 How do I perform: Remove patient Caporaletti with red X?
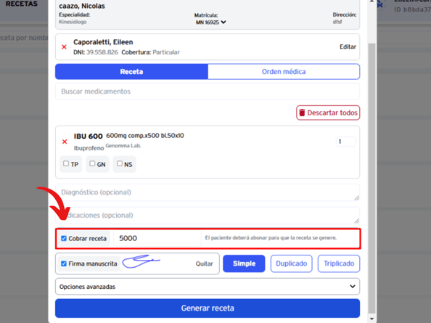(64, 47)
